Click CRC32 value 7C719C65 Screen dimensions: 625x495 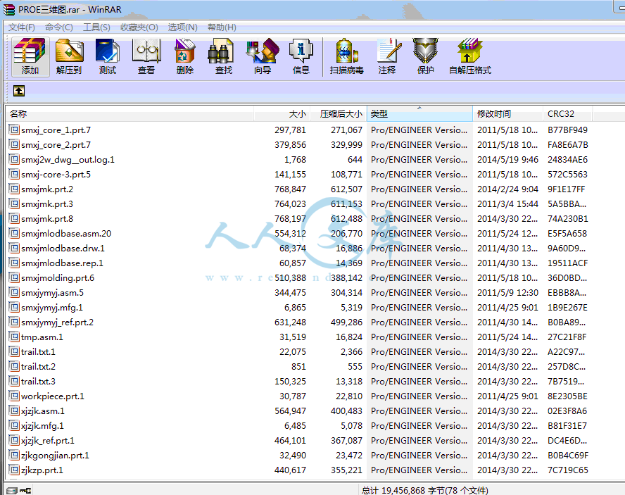[x=567, y=470]
